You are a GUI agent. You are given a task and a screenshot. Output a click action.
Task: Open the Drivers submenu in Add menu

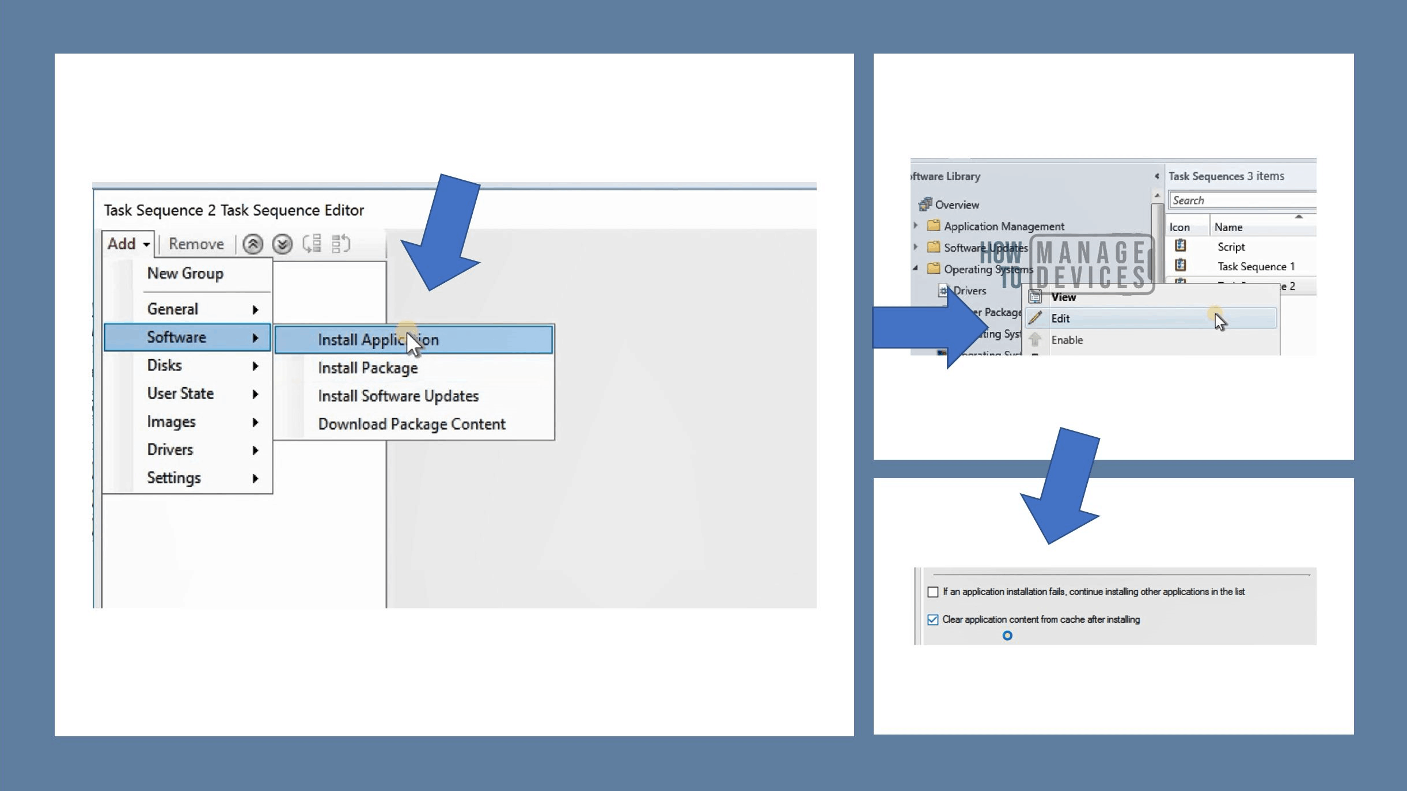[x=187, y=449]
